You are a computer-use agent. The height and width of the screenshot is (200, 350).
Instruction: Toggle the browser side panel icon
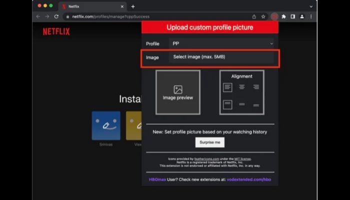[293, 16]
